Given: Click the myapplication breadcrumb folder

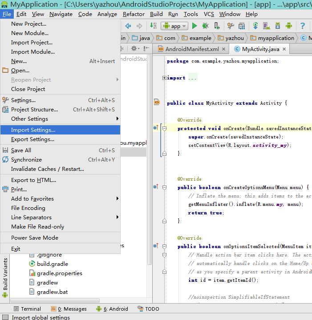Looking at the screenshot, I should point(272,38).
